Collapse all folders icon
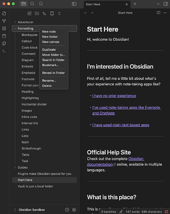 pyautogui.click(x=59, y=13)
